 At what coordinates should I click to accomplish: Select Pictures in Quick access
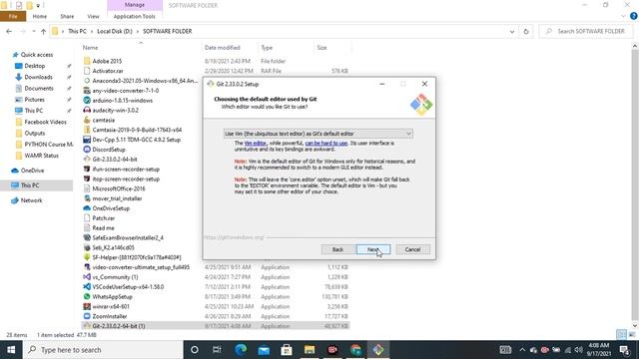tap(34, 100)
